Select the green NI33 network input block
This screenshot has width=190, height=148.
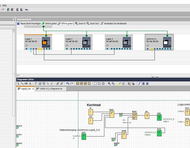click(x=84, y=137)
